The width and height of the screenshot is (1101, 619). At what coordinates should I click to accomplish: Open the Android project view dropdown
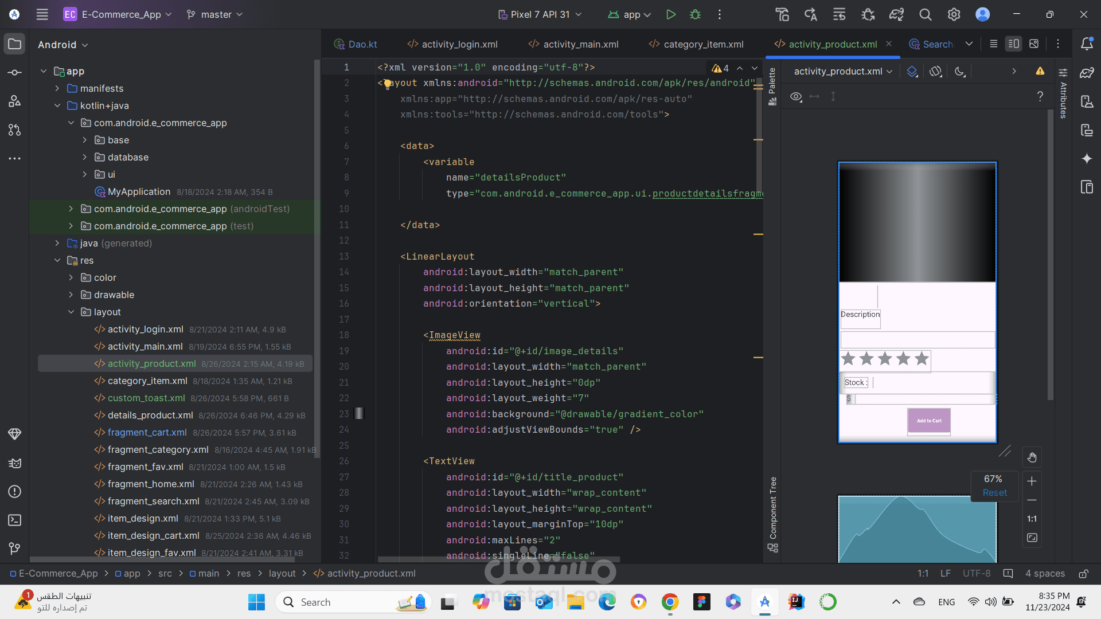(63, 45)
